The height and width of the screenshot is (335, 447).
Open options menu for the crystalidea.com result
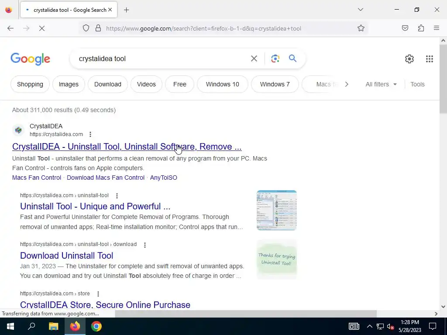coord(90,134)
